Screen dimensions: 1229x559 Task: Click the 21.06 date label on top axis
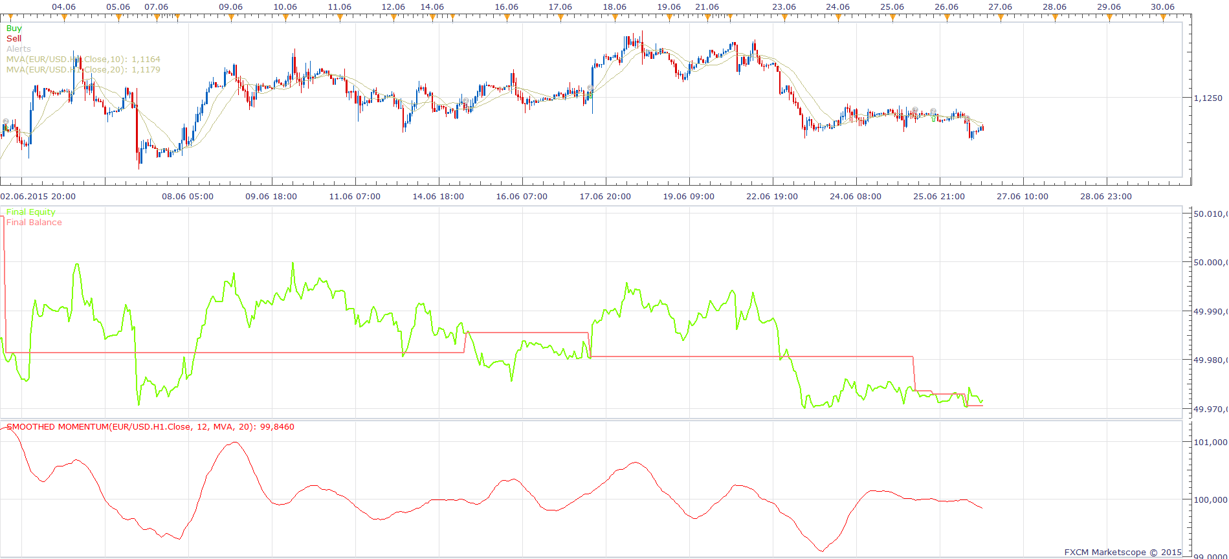tap(707, 7)
